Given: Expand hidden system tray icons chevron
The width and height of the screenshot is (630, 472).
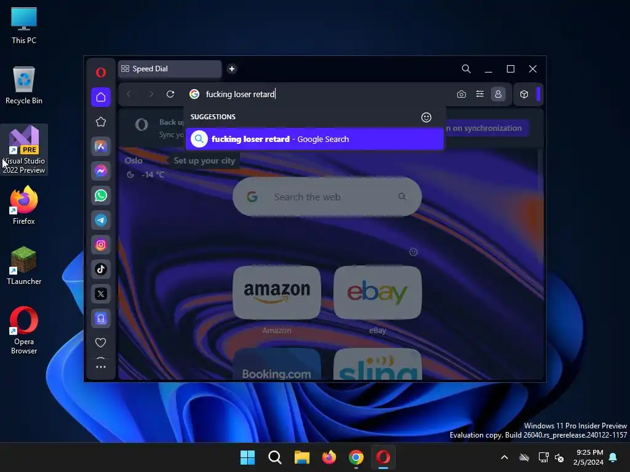Looking at the screenshot, I should (x=504, y=457).
